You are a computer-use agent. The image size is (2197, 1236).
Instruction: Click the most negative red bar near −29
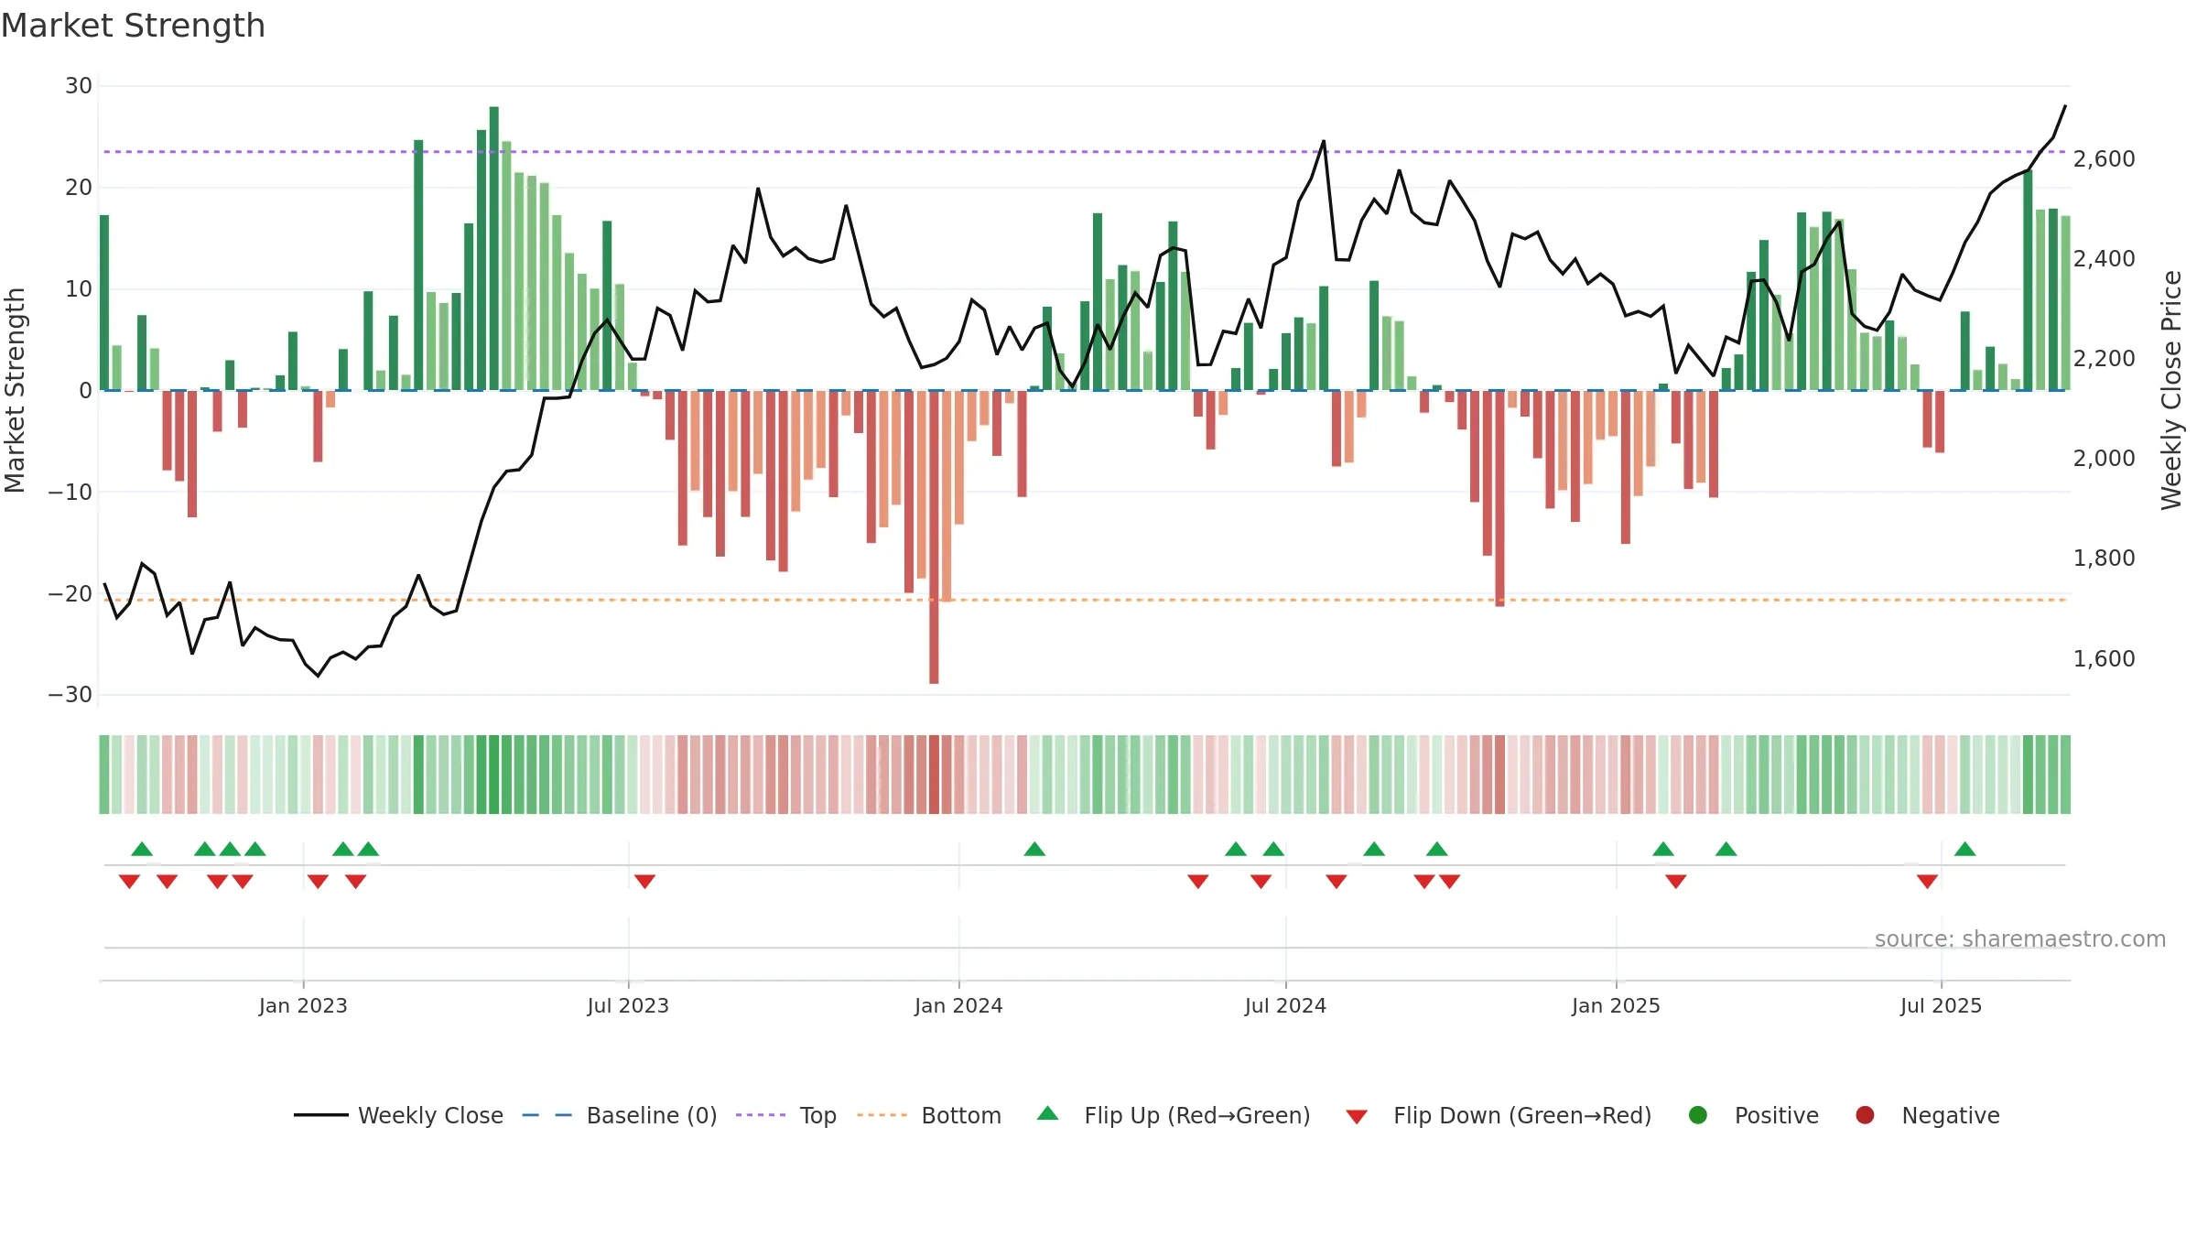coord(934,537)
